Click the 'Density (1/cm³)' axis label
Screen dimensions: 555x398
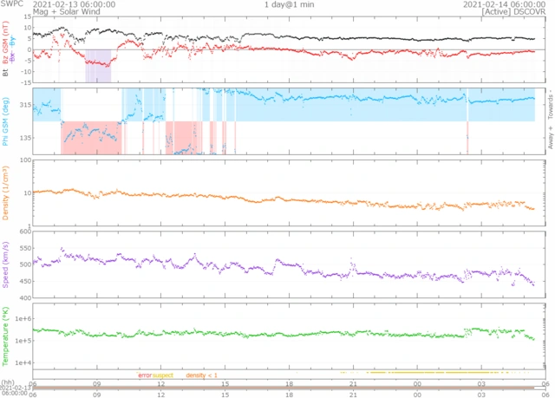[x=5, y=193]
